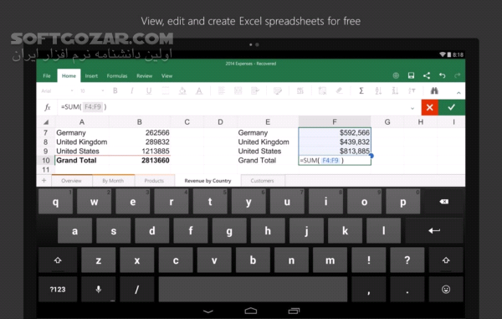Open the number format icon
The width and height of the screenshot is (502, 319).
tap(300, 91)
